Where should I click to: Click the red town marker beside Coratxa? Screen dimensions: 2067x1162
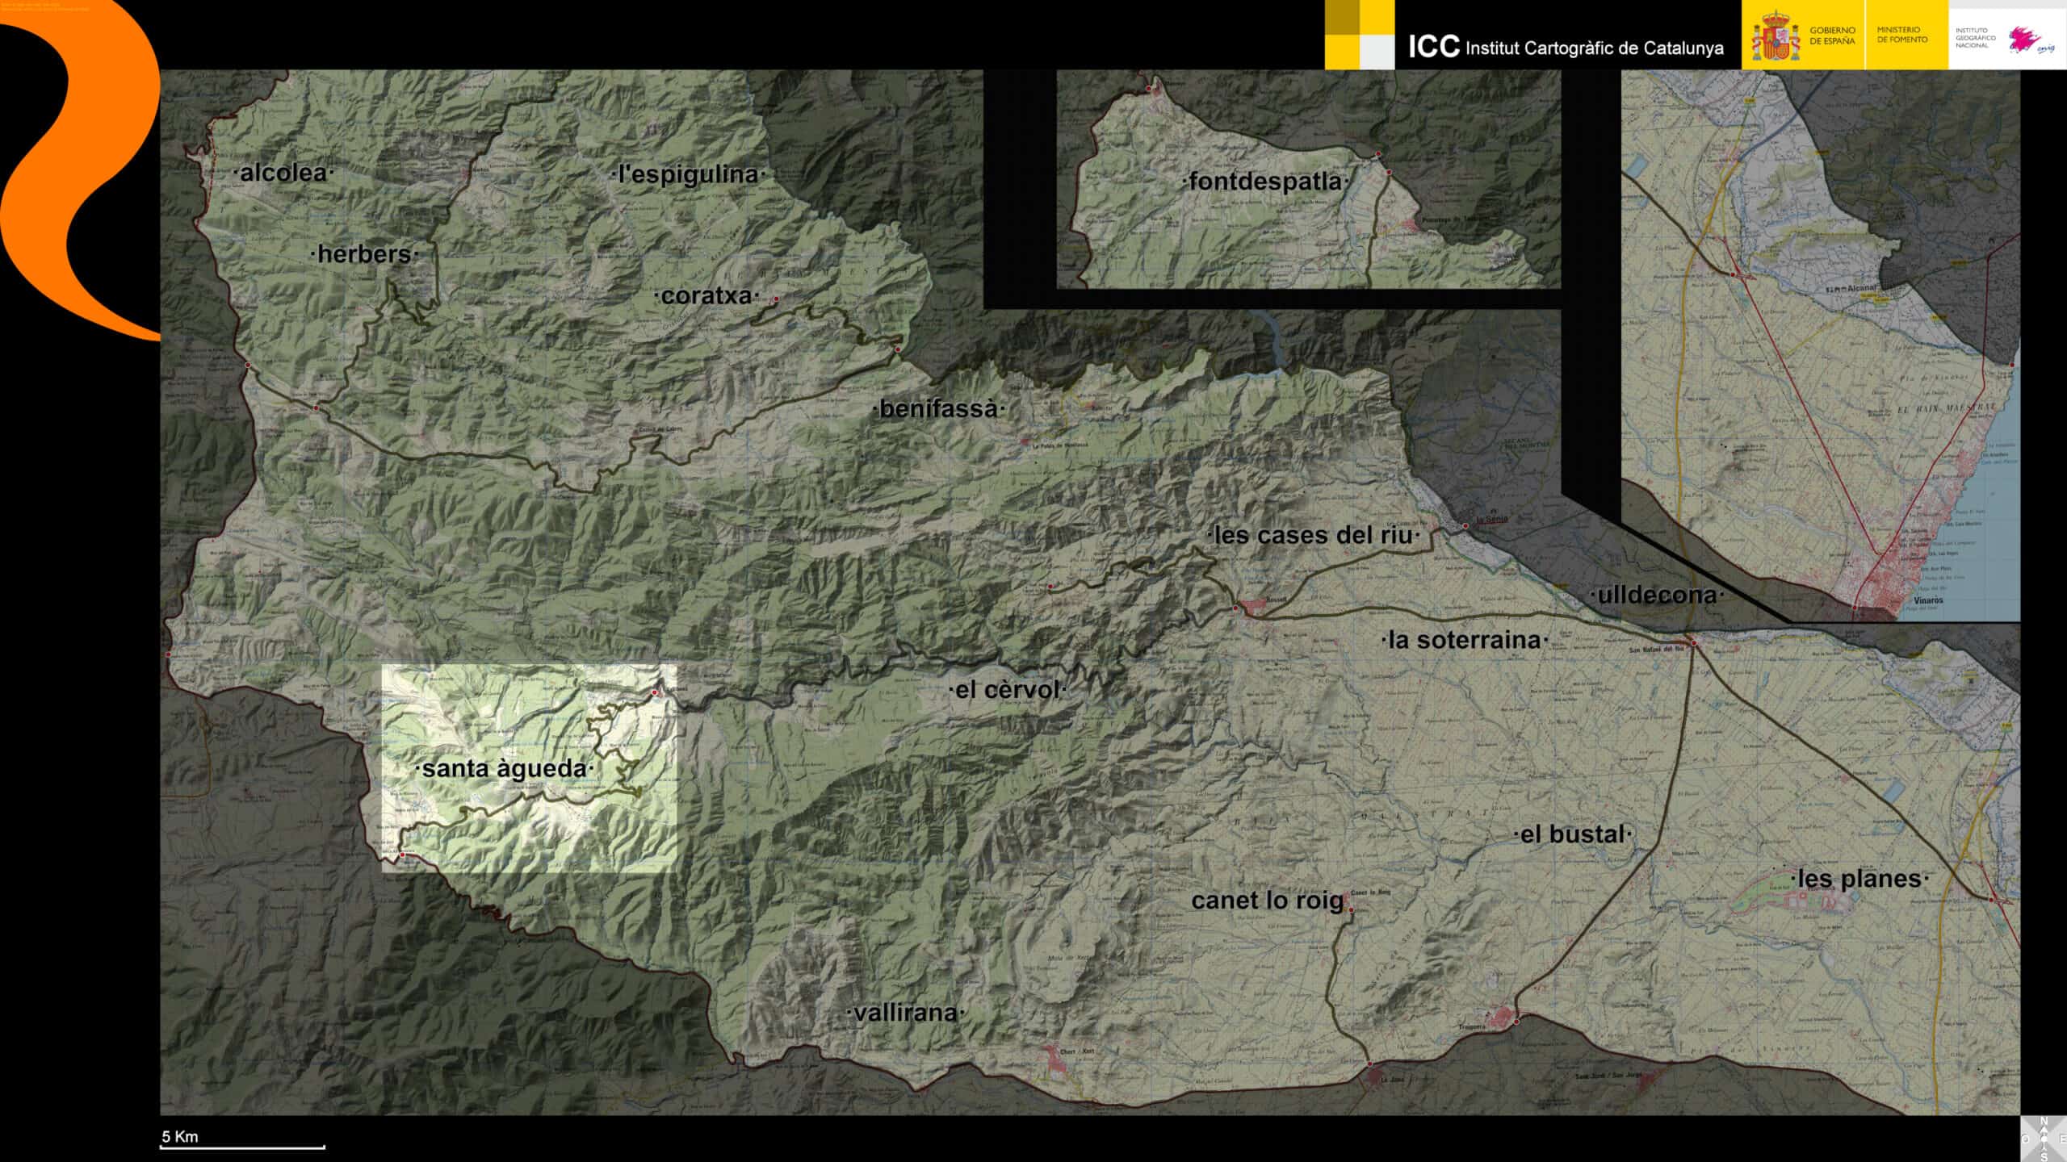(776, 299)
